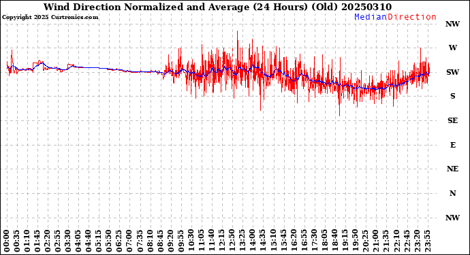Click the 12:50 time axis label

[232, 241]
